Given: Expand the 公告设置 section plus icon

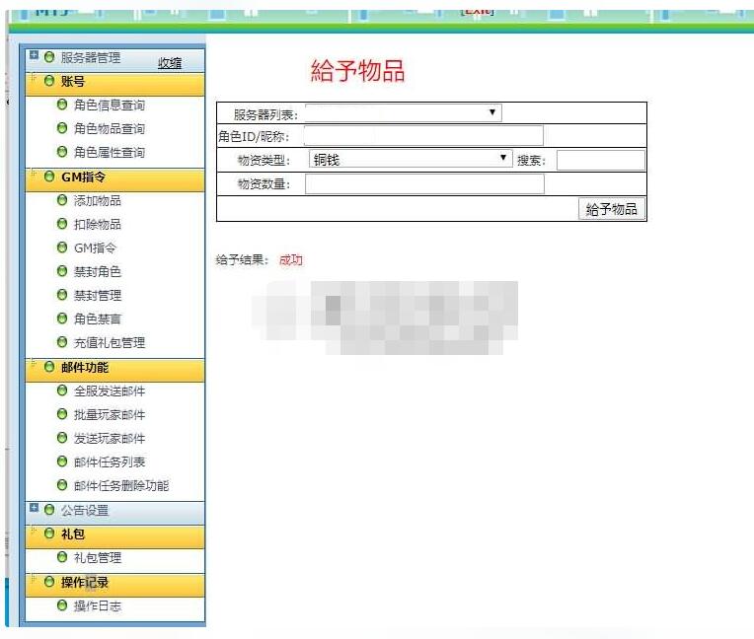Looking at the screenshot, I should (x=35, y=509).
